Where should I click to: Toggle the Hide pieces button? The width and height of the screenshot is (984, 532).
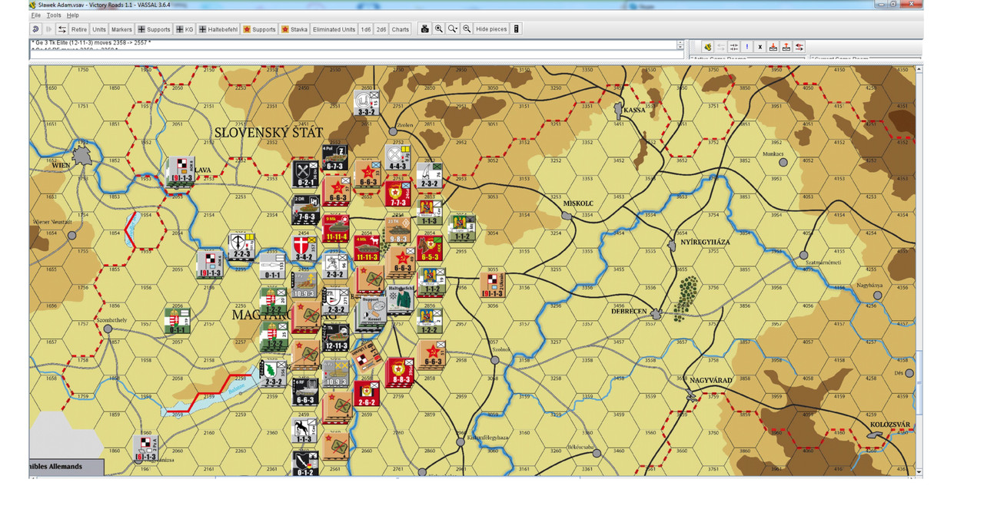(491, 29)
